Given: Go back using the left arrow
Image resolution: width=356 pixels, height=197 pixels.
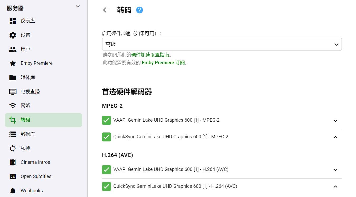Looking at the screenshot, I should (106, 10).
